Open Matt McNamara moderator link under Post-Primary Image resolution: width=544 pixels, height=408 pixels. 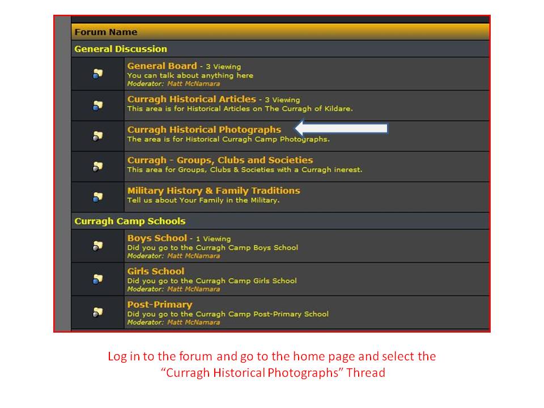pos(194,322)
